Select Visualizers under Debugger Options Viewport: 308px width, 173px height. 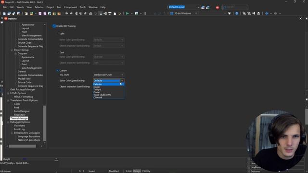click(19, 125)
